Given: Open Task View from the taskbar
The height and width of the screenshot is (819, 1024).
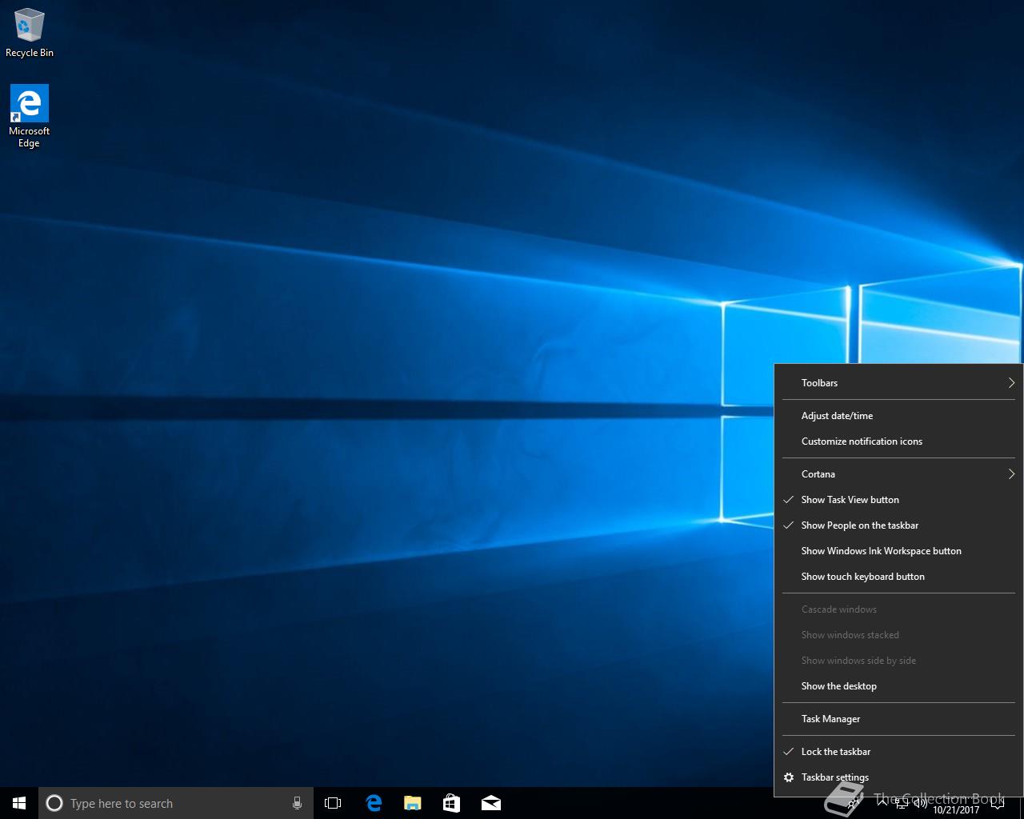Looking at the screenshot, I should click(x=333, y=803).
